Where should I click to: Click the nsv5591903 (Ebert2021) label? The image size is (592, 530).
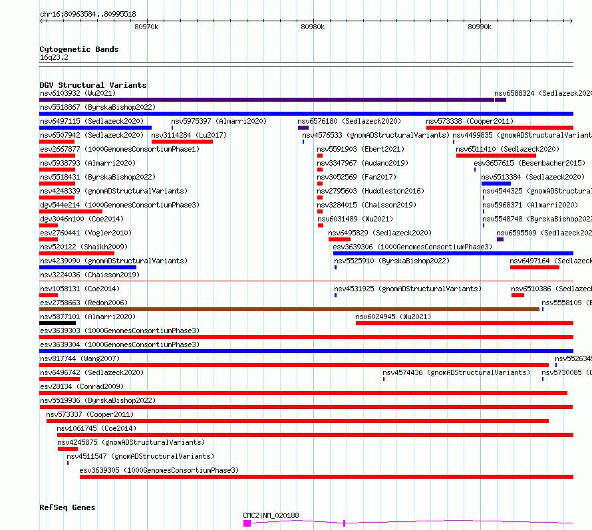[x=361, y=149]
